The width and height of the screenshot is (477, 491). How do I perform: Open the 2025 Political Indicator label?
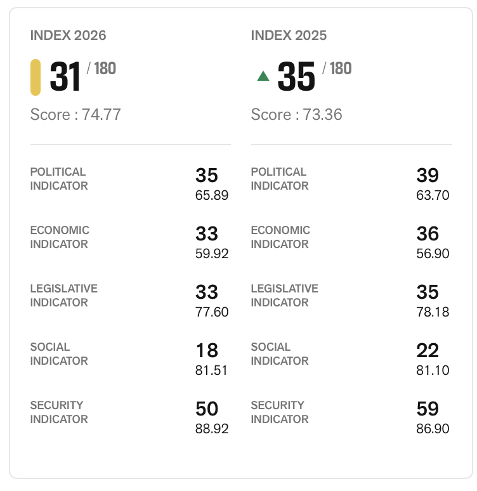(280, 179)
